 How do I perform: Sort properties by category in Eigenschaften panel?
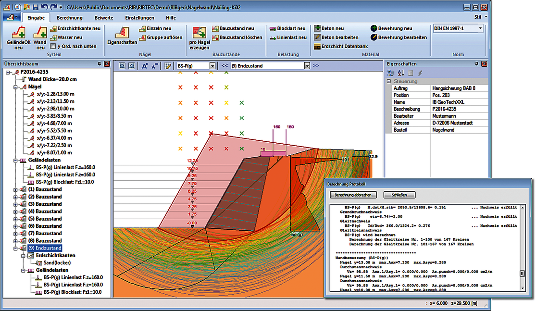coord(391,73)
